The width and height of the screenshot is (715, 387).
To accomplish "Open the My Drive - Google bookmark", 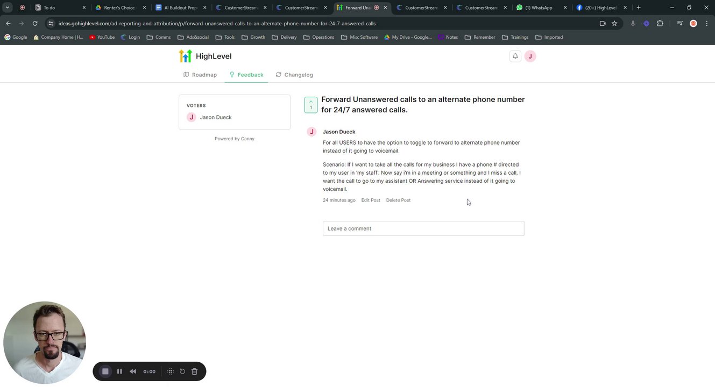I will [408, 37].
